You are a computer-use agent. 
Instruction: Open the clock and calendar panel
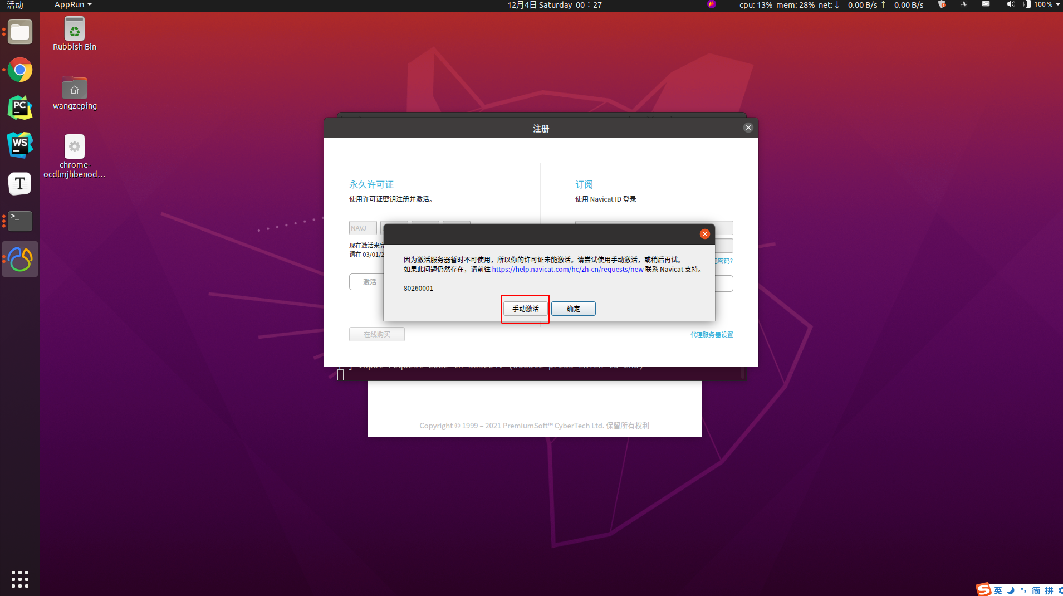click(554, 4)
